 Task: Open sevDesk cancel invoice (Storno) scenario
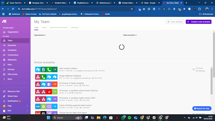click(78, 90)
